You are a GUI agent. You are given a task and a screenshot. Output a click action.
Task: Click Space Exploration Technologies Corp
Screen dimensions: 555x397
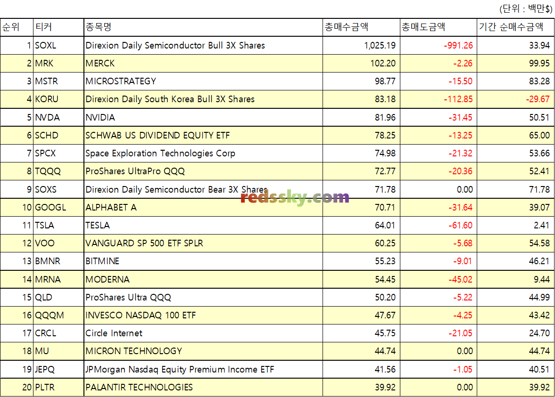point(160,154)
